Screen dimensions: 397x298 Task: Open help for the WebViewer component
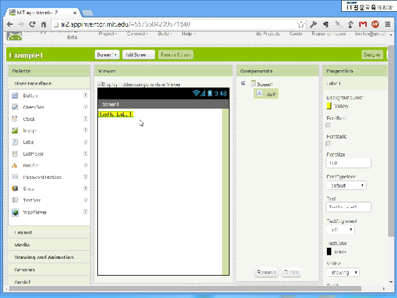[86, 212]
